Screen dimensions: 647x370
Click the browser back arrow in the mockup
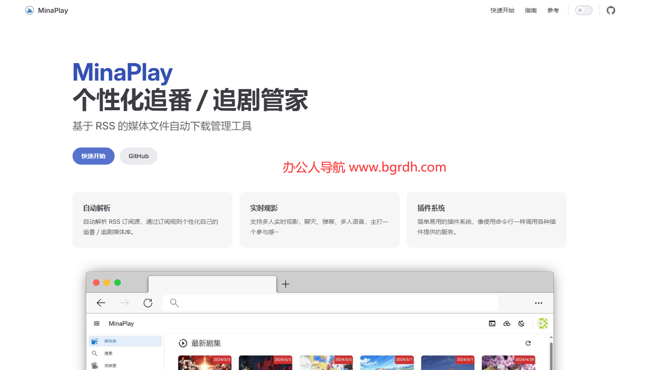click(101, 303)
